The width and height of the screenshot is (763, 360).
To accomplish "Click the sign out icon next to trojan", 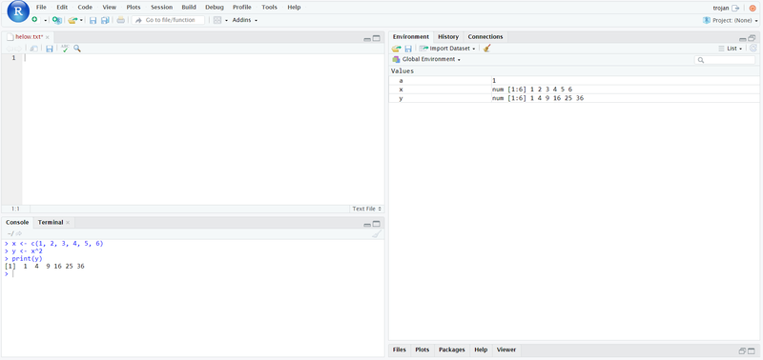I will click(735, 8).
